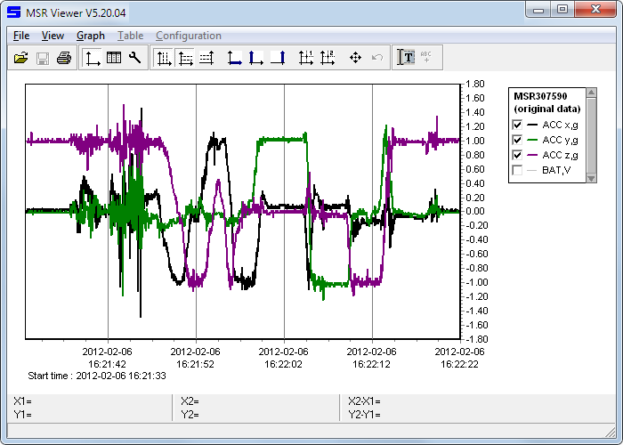
Task: Click the open file folder icon
Action: (20, 58)
